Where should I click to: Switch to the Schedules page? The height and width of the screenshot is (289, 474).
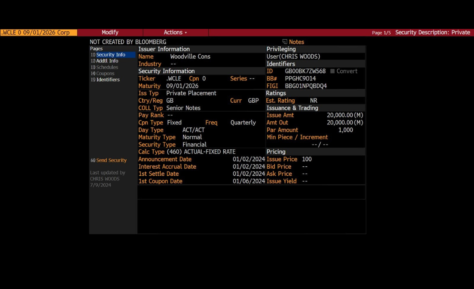pyautogui.click(x=107, y=67)
